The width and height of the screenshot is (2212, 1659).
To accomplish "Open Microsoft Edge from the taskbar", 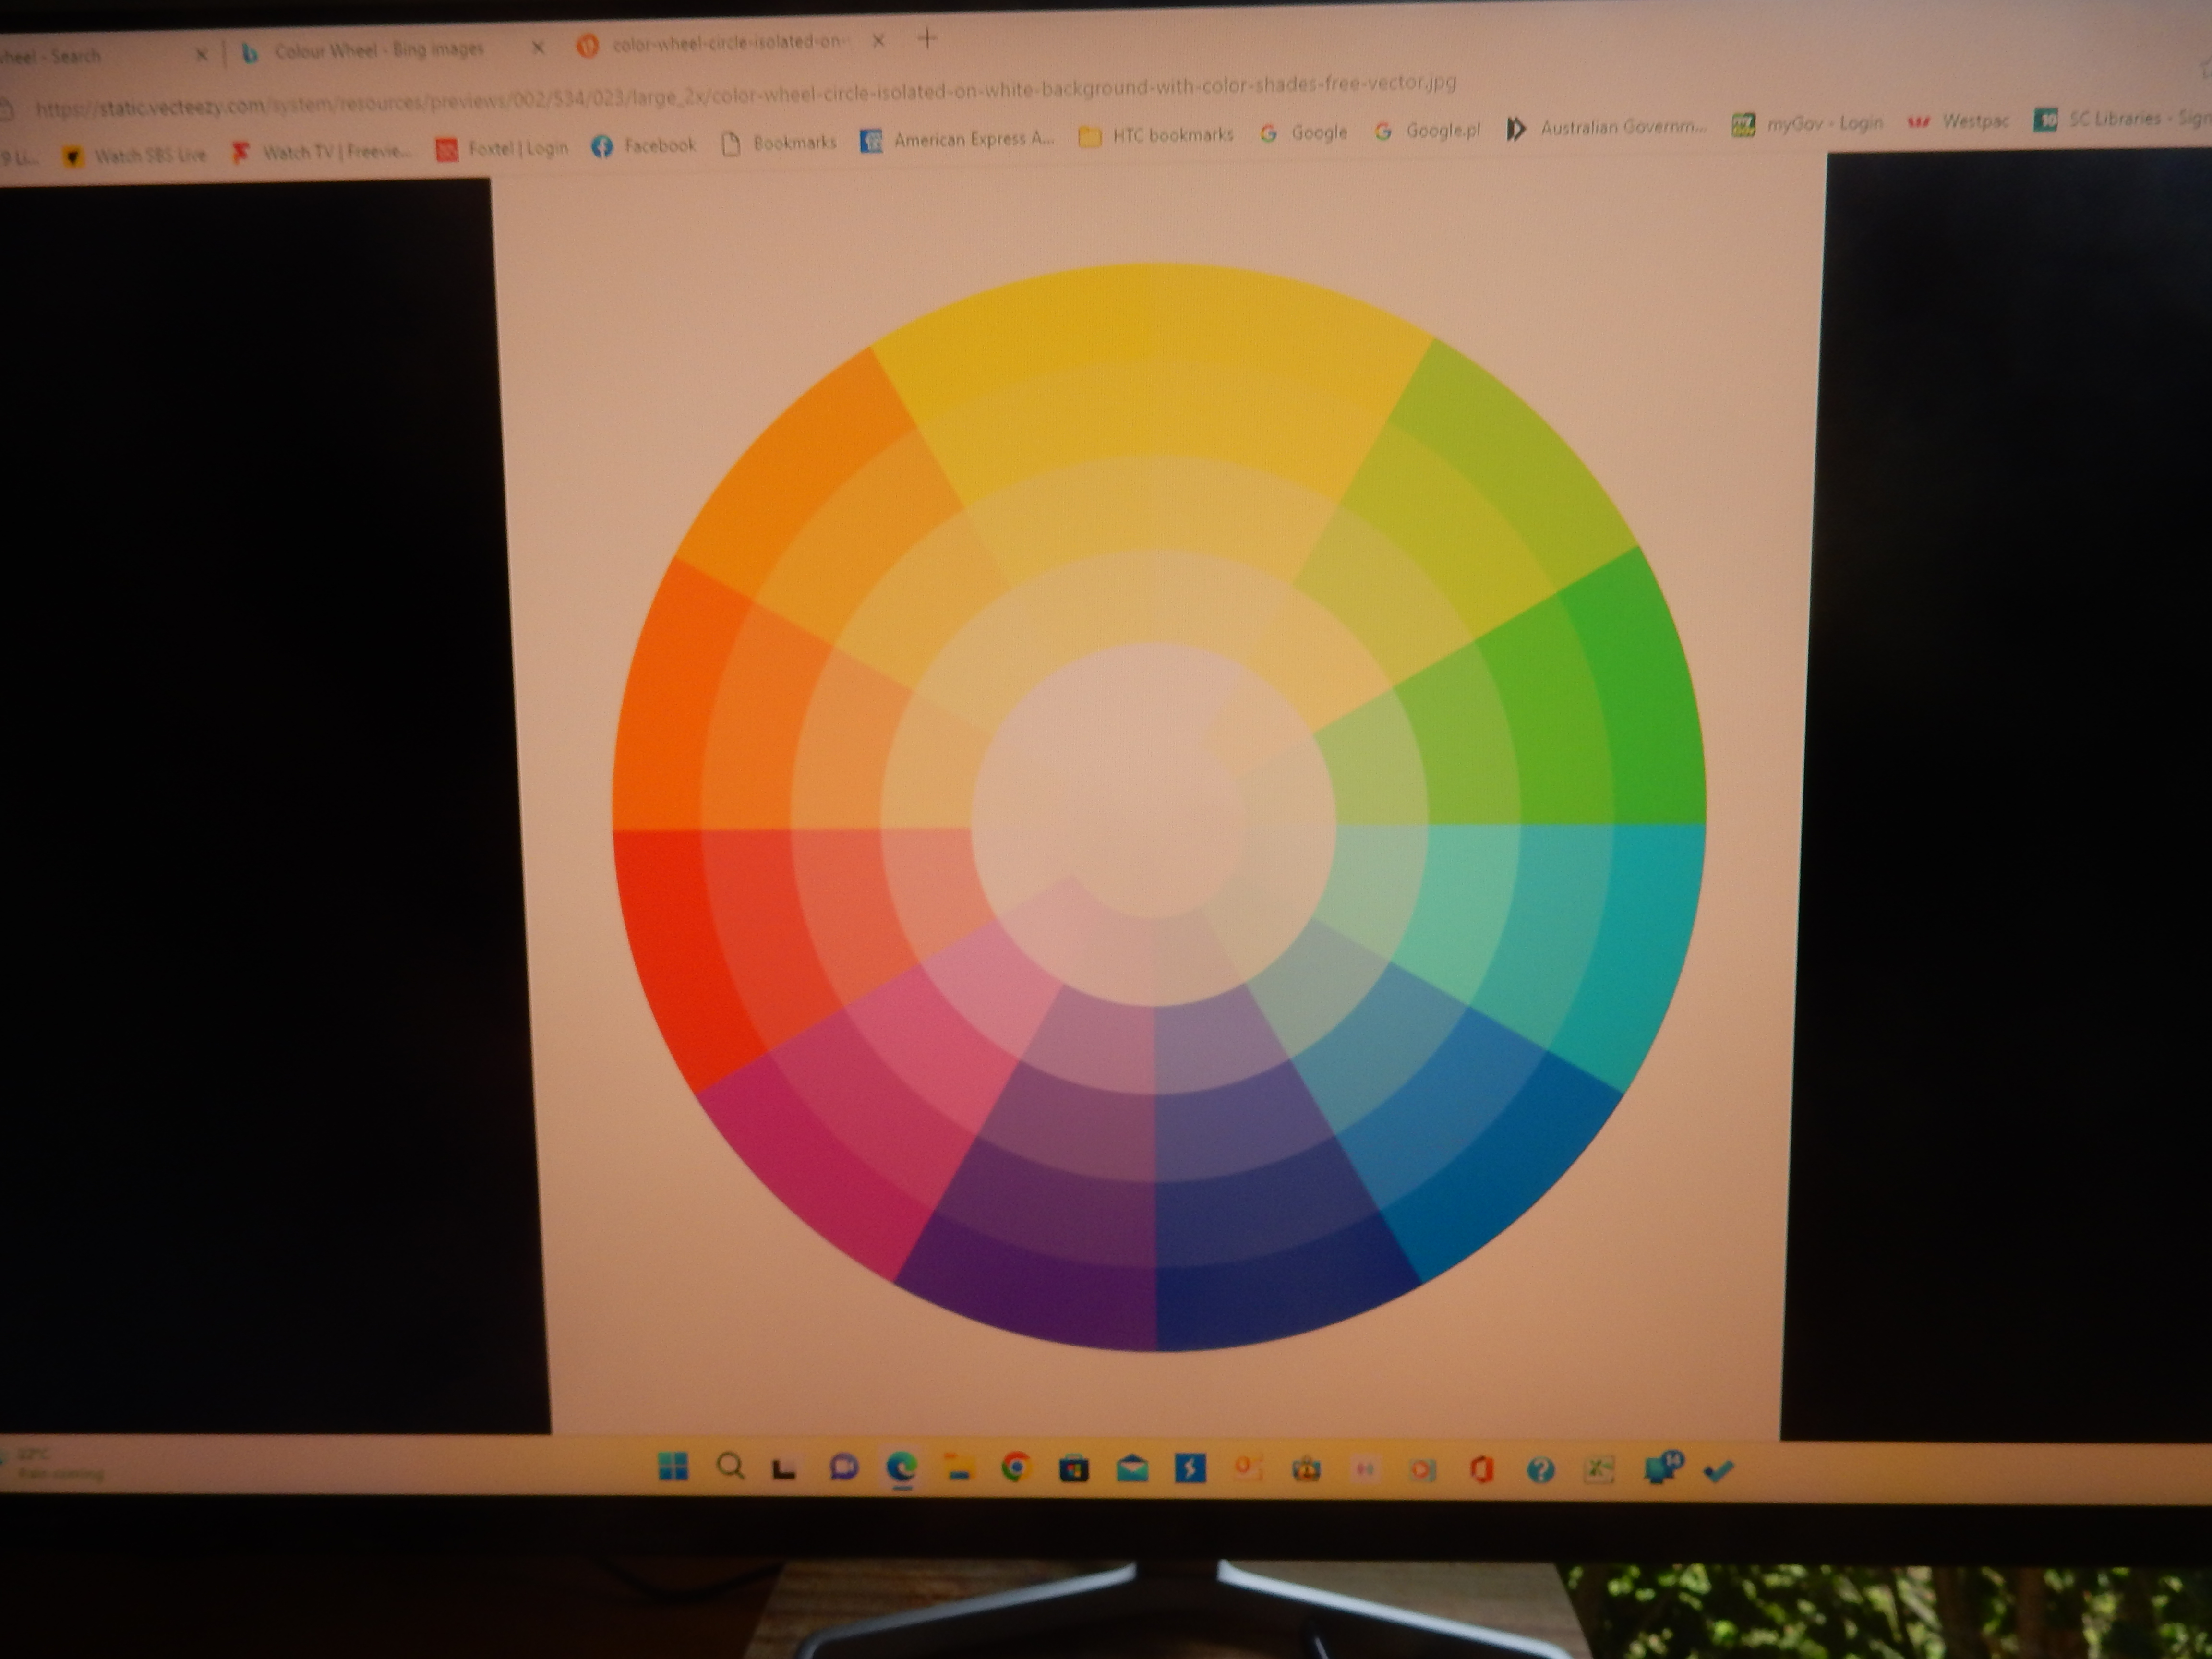I will [902, 1467].
